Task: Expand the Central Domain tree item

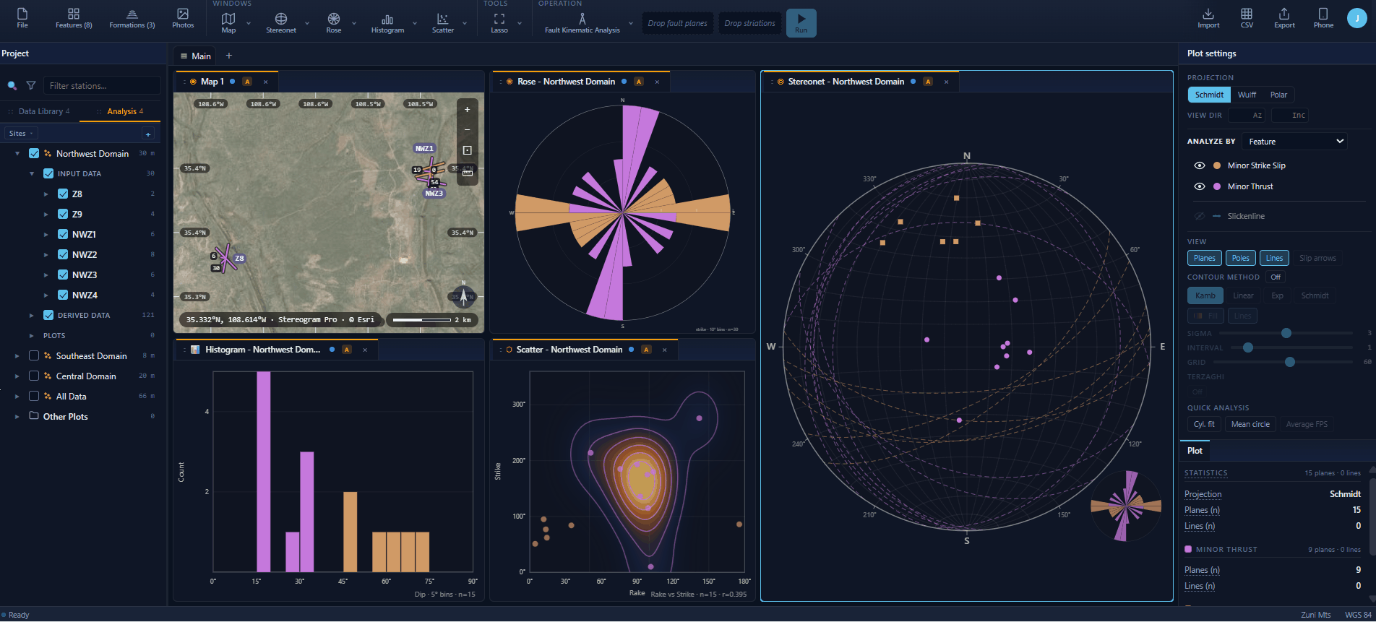Action: pos(17,376)
